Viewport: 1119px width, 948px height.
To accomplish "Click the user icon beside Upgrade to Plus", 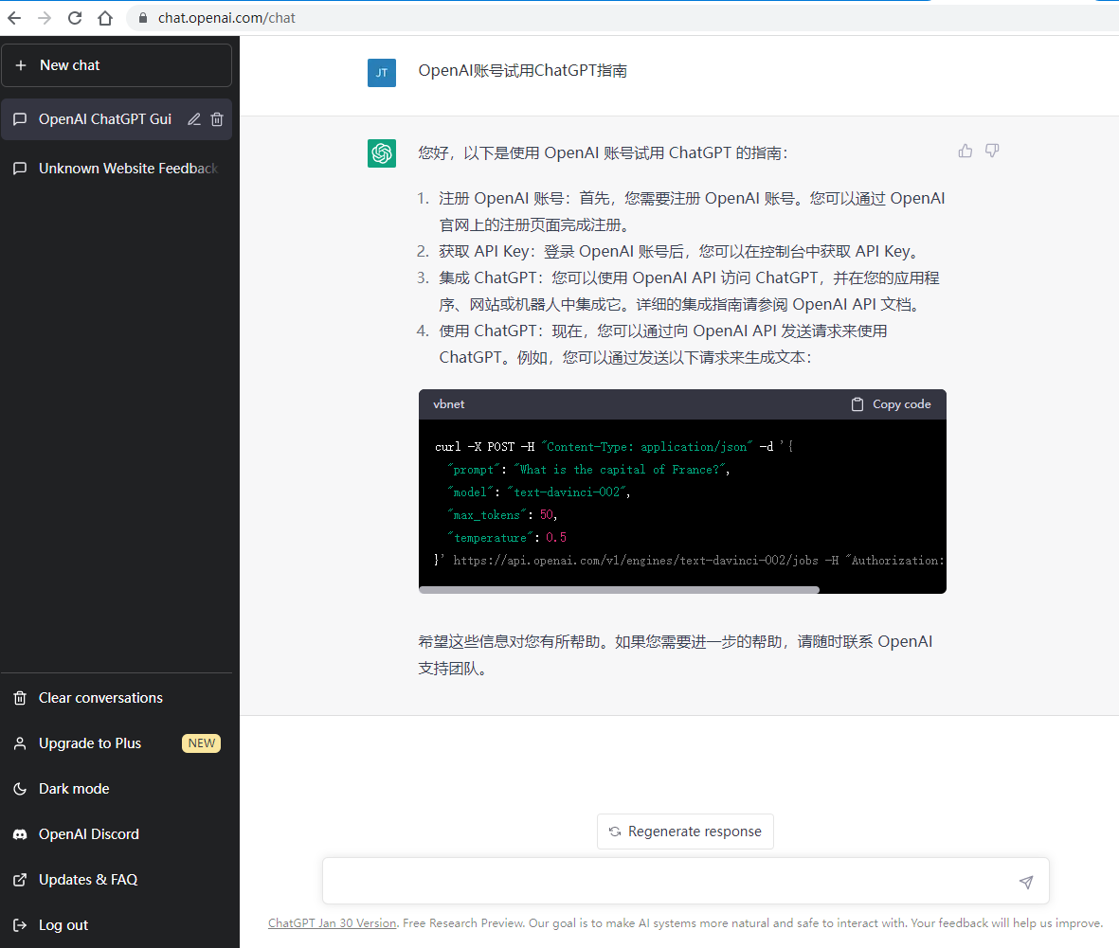I will [20, 743].
